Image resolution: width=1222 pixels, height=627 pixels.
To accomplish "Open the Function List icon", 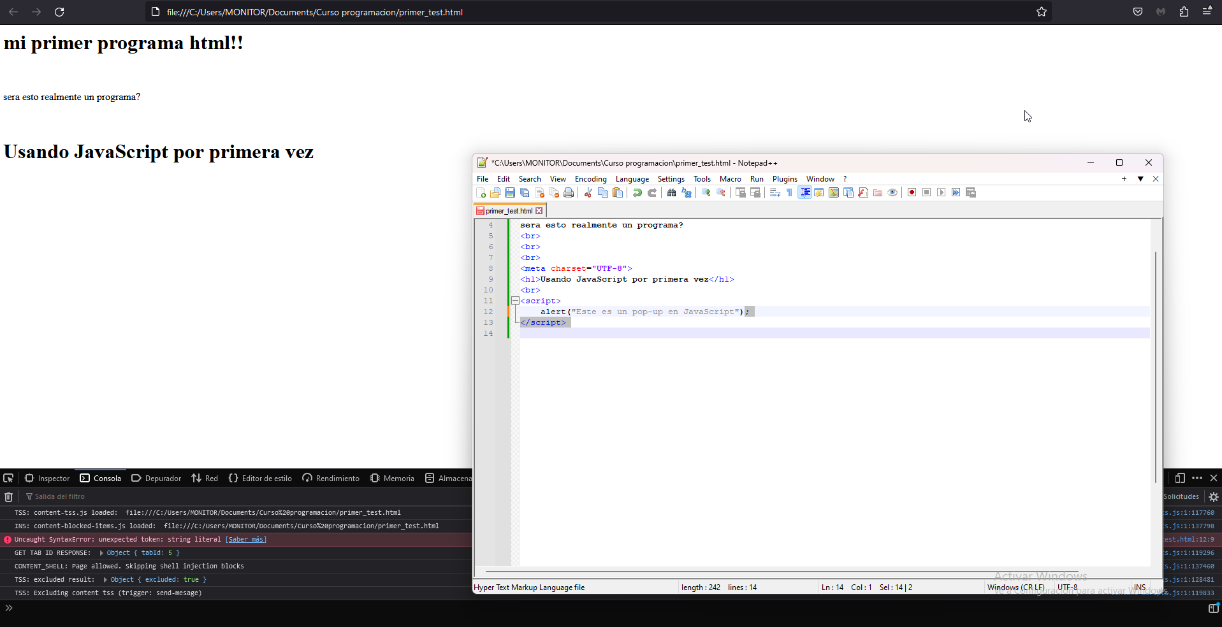I will pos(862,192).
